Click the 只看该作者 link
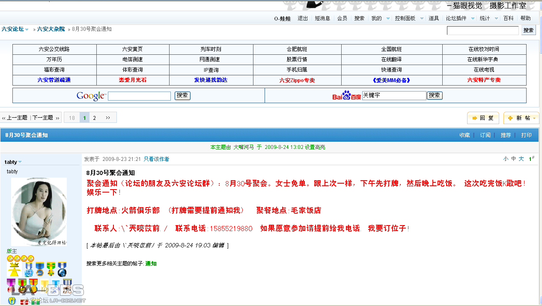Screen dimensions: 542x306 [156, 159]
